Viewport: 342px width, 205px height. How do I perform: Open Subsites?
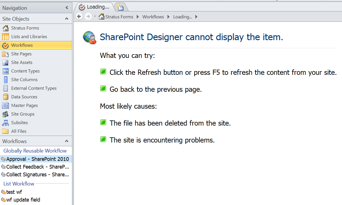(36, 123)
